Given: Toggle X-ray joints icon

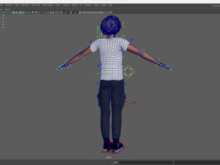Looking at the screenshot, I should coord(57,12).
